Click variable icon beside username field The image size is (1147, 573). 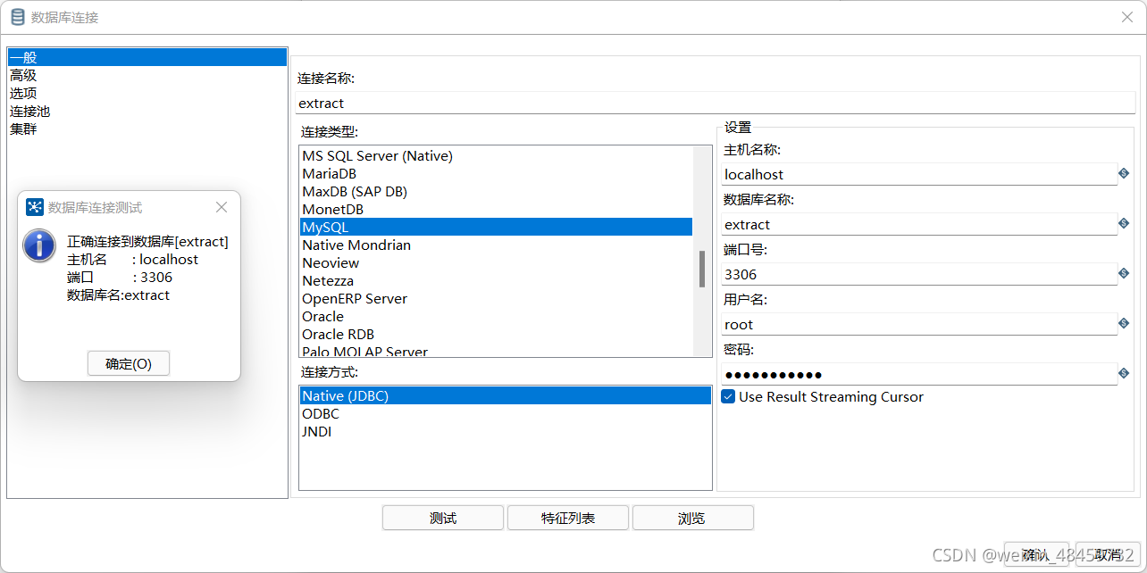[1124, 323]
